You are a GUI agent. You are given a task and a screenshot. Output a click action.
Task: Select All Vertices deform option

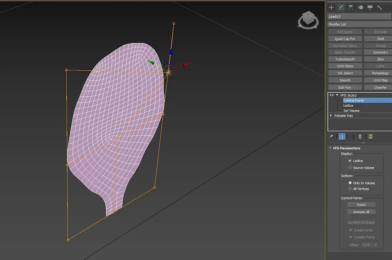pyautogui.click(x=350, y=189)
